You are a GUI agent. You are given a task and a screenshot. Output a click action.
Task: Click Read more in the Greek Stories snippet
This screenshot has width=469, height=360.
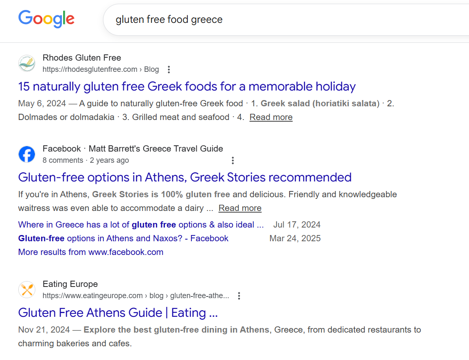[x=240, y=208]
